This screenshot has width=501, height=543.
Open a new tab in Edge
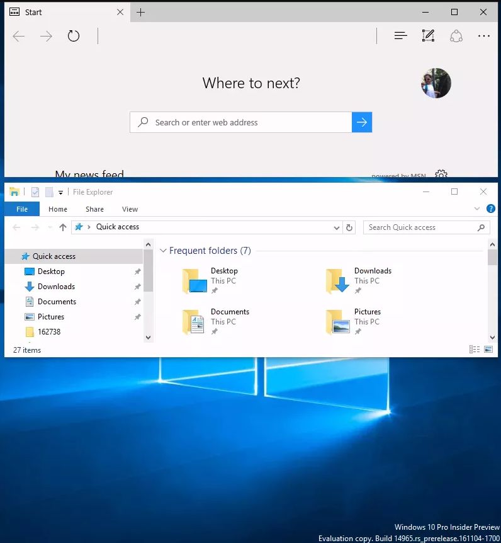click(x=140, y=13)
